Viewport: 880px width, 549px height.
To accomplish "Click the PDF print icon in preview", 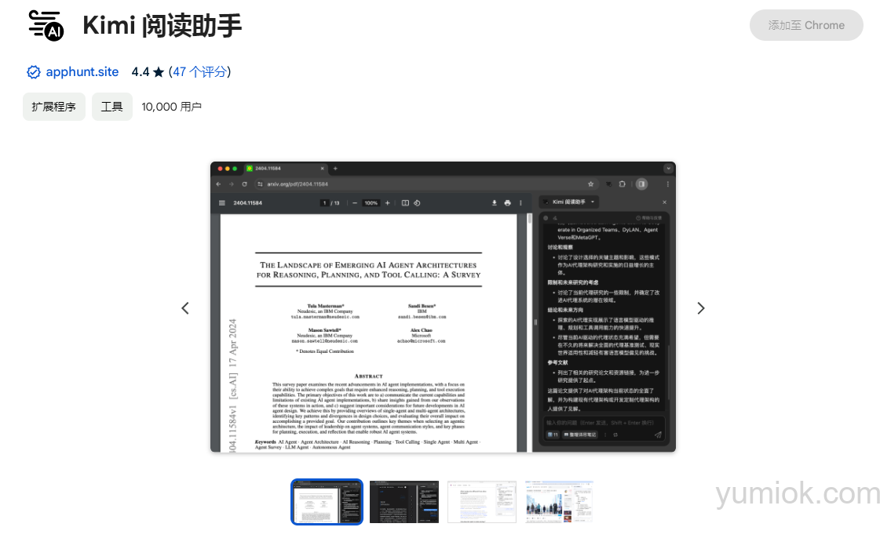I will 507,203.
